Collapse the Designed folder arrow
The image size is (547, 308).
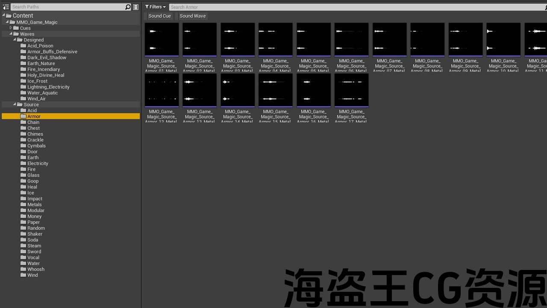pyautogui.click(x=15, y=40)
